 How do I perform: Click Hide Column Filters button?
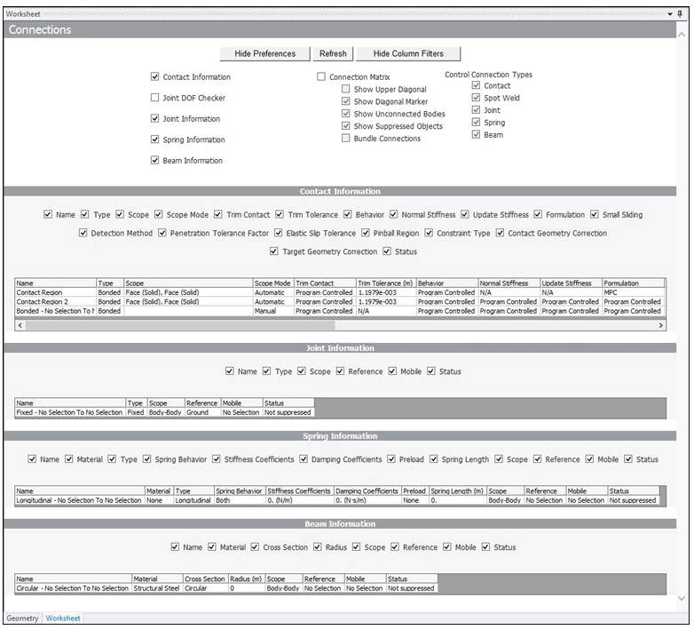point(408,53)
